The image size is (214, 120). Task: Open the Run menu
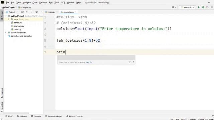coord(50,2)
